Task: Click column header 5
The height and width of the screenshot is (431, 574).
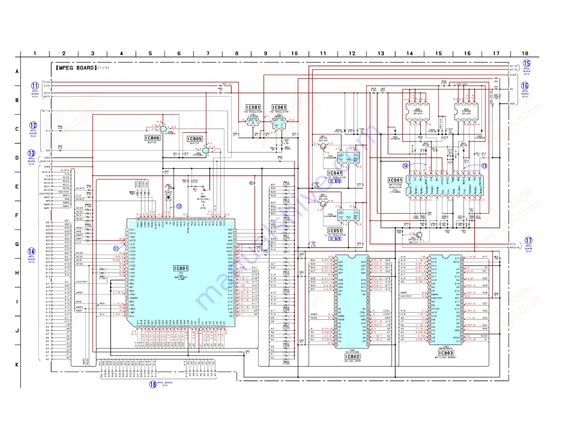Action: click(150, 54)
